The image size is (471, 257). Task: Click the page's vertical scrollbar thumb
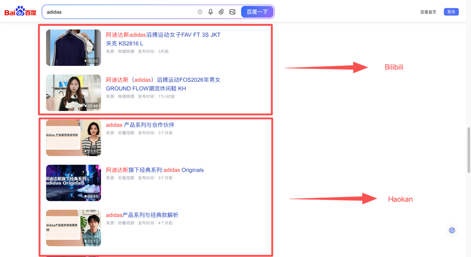tap(469, 150)
